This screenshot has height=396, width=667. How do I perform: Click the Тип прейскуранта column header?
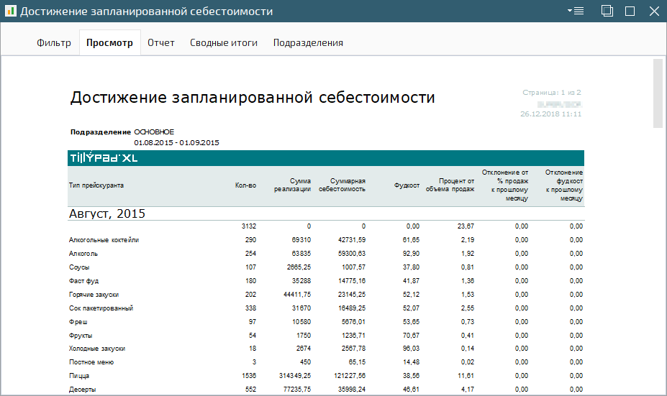click(96, 185)
